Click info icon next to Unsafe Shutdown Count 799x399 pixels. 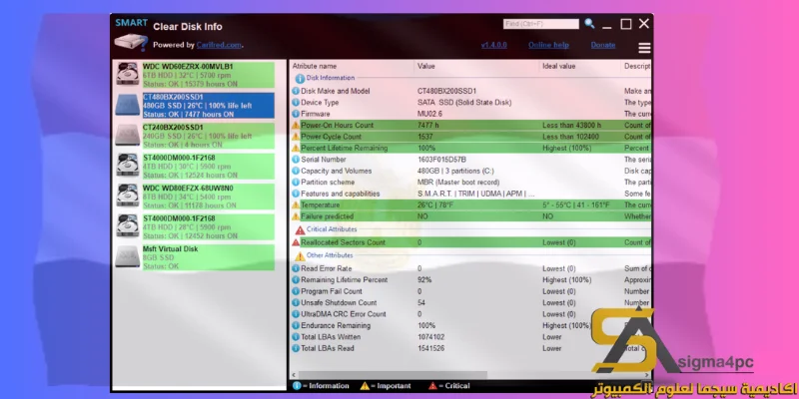[x=296, y=303]
